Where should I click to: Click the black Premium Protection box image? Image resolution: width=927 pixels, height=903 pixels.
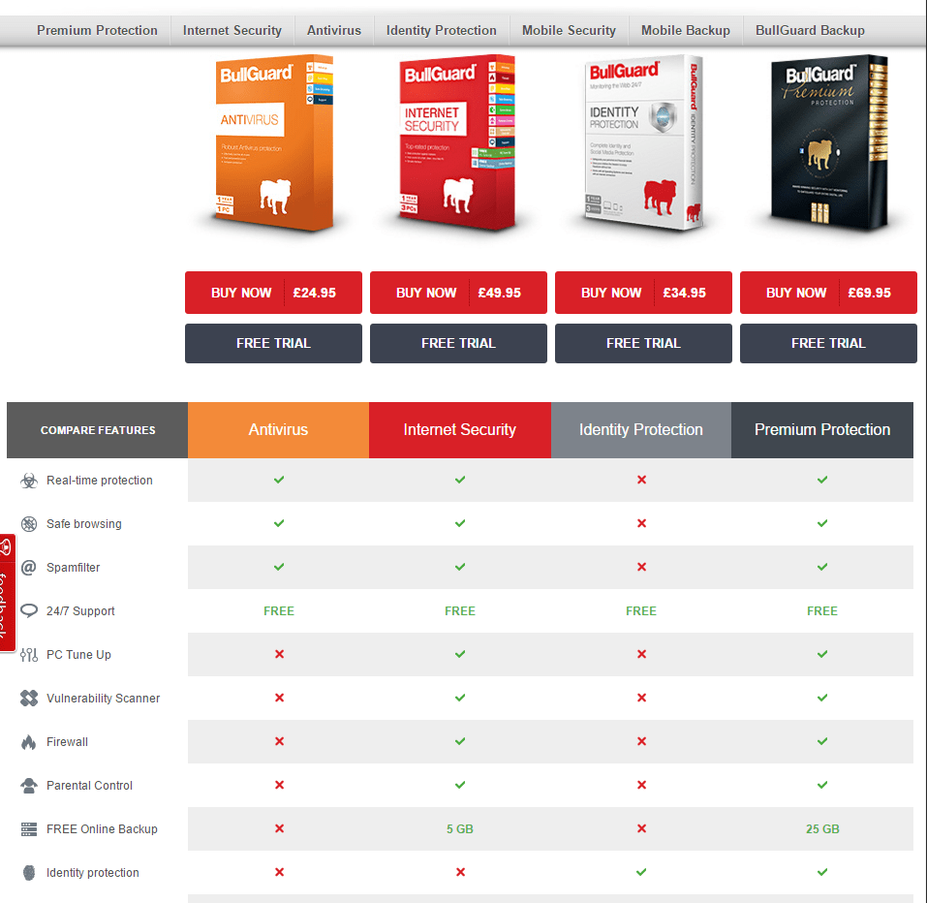click(829, 141)
